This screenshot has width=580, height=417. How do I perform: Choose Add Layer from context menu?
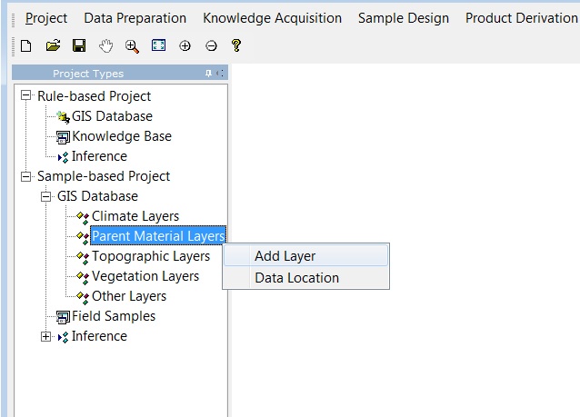coord(305,256)
